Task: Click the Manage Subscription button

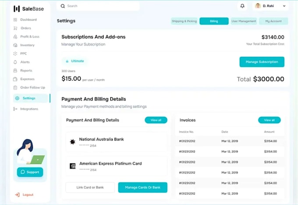Action: pyautogui.click(x=262, y=62)
